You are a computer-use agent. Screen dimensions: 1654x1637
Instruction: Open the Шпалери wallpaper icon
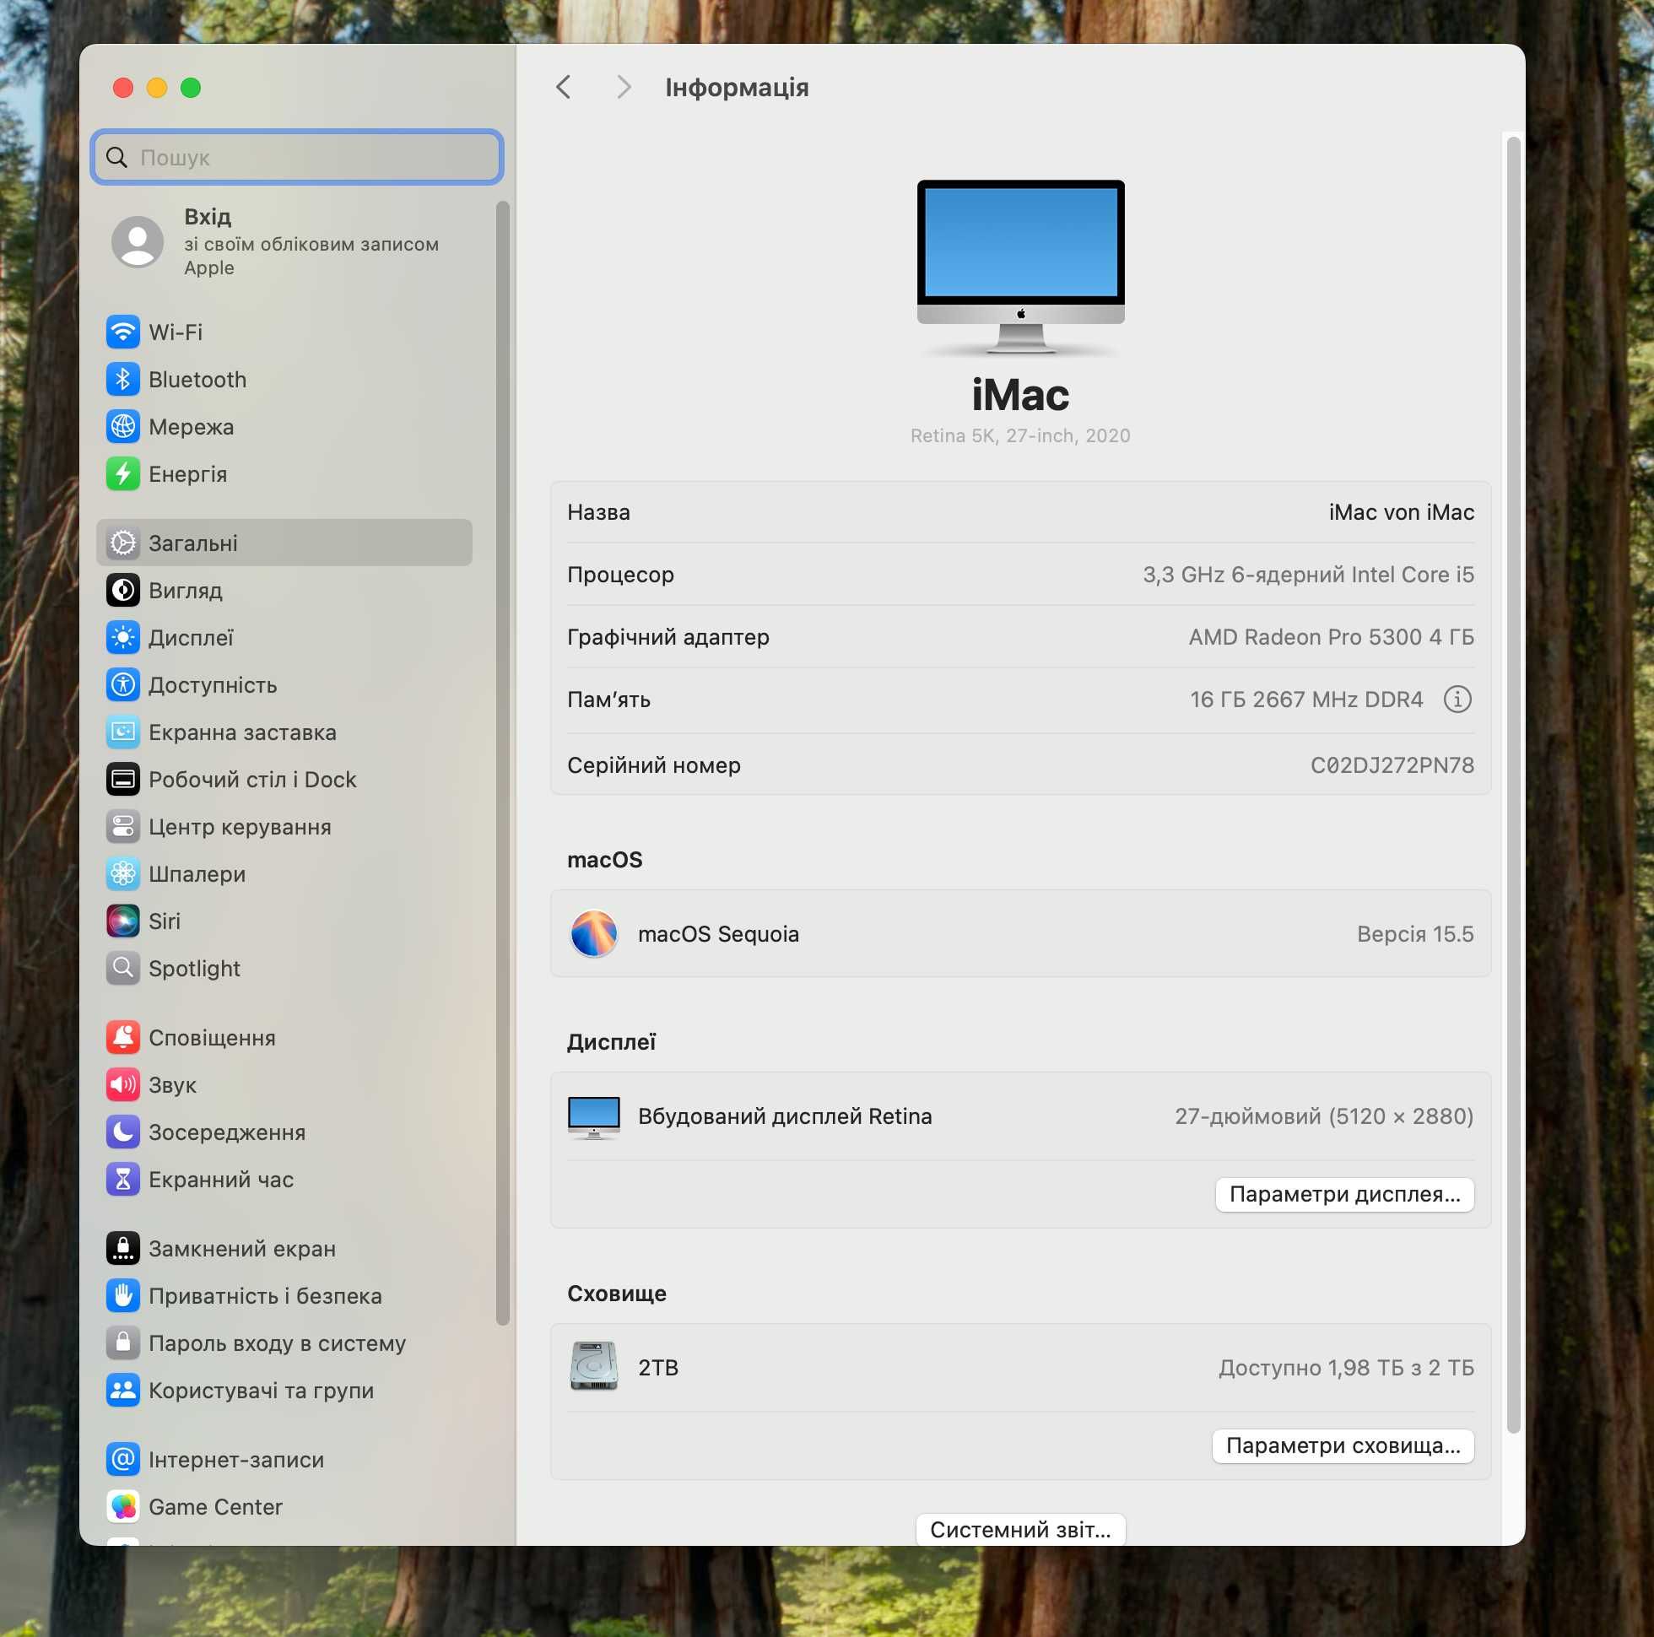(x=123, y=873)
